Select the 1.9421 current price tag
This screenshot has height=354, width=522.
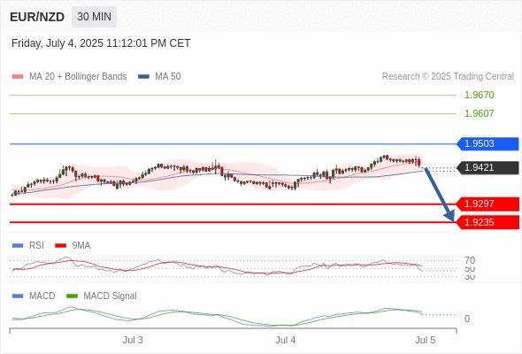(x=487, y=167)
